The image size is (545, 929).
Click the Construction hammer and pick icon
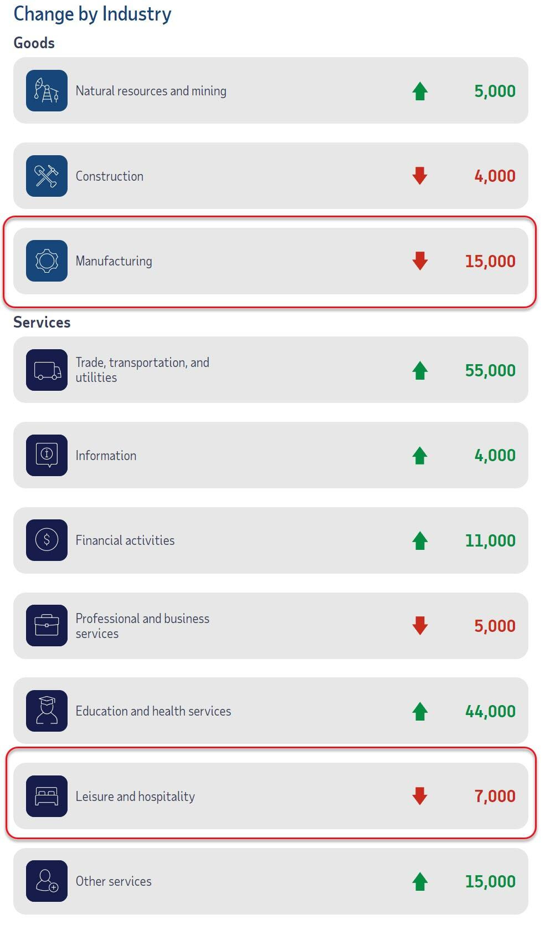[47, 176]
